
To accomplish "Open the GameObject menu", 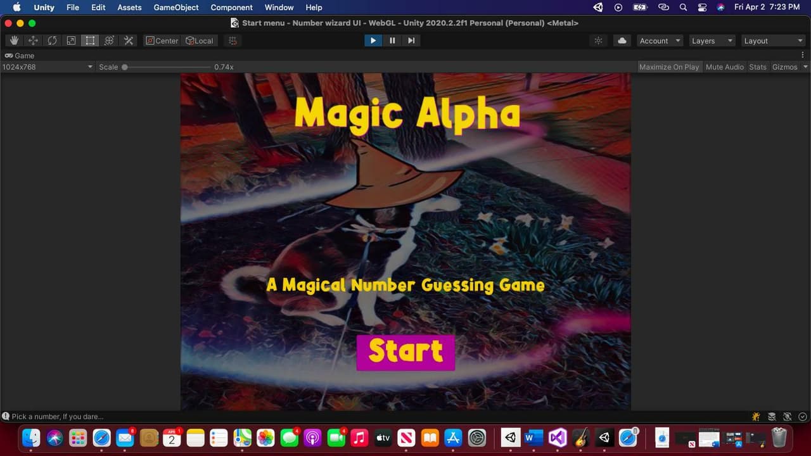I will (176, 8).
